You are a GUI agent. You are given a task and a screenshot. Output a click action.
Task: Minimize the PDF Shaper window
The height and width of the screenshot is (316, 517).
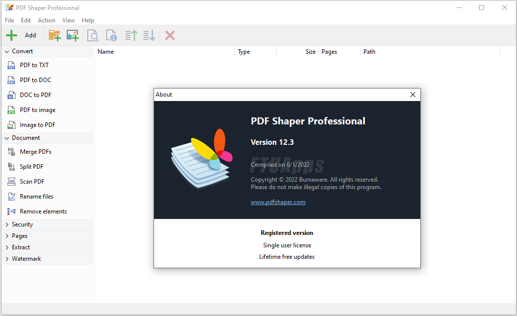tap(459, 7)
